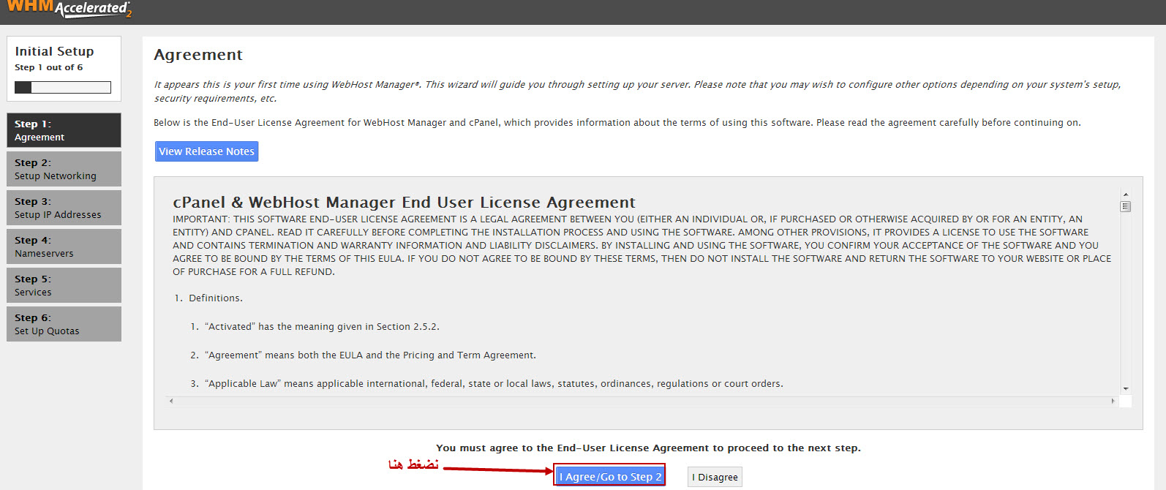Viewport: 1166px width, 490px height.
Task: Click the I Disagree button
Action: tap(715, 477)
